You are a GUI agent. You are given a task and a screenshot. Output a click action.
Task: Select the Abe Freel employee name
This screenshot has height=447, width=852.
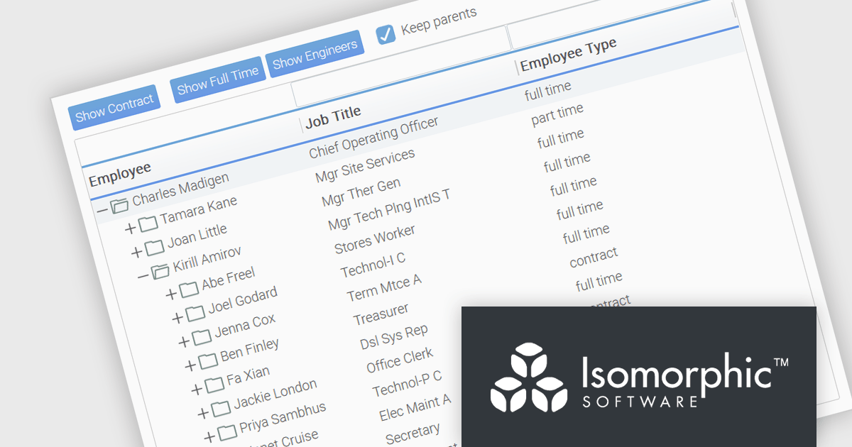(229, 279)
